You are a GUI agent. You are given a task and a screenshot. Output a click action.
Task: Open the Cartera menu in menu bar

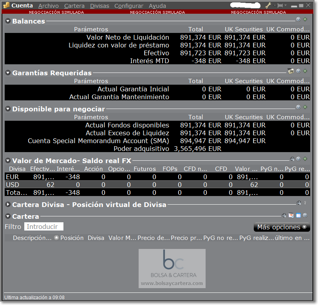click(74, 6)
